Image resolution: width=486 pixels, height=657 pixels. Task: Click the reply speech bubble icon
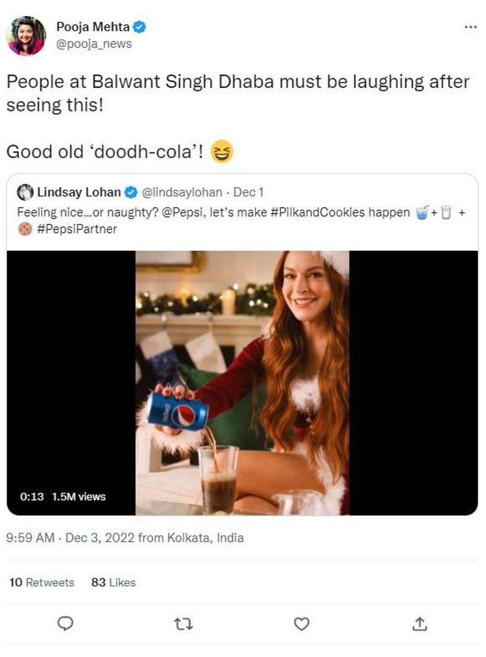[x=65, y=623]
